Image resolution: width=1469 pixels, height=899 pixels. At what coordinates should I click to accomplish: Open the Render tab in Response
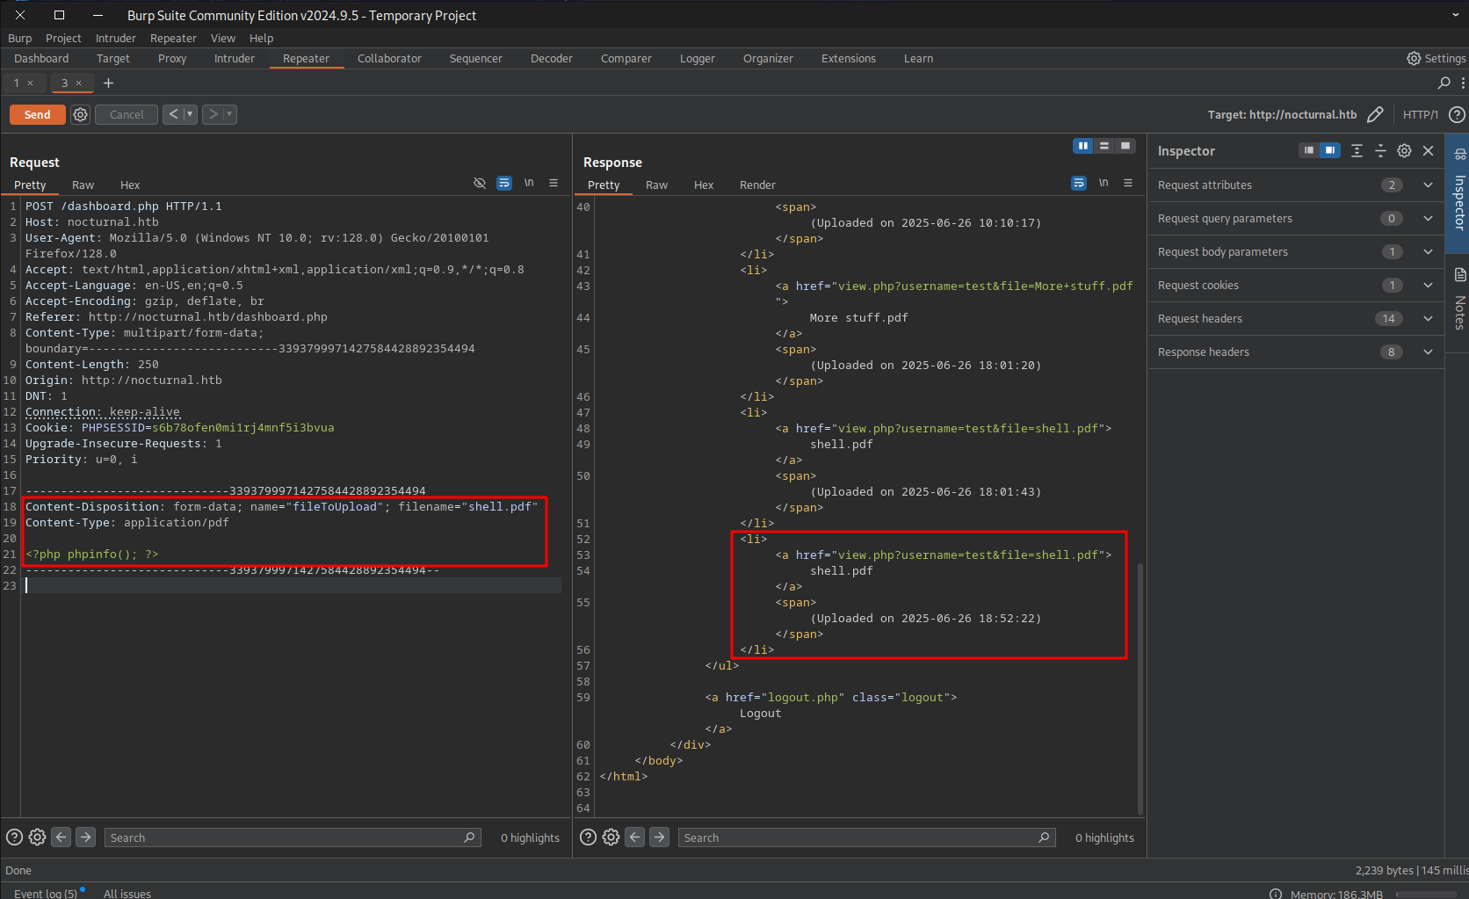(756, 185)
